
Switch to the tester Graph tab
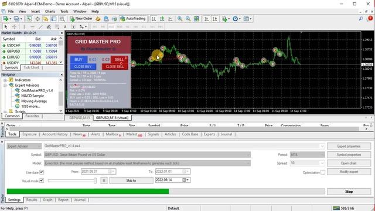click(x=47, y=200)
